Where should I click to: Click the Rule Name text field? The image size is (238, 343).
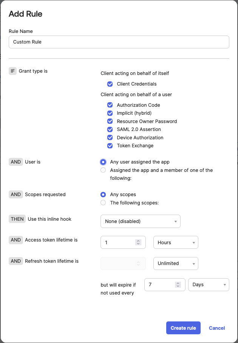119,42
